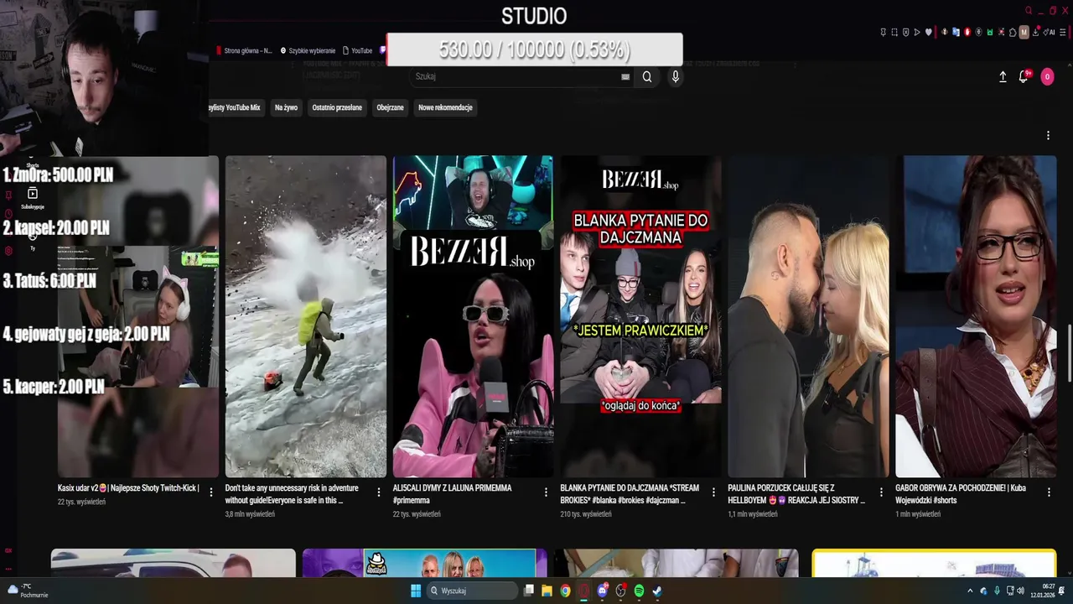Screen dimensions: 1073x604
Task: Open Opera easy setup sliders icon
Action: coord(1063,32)
